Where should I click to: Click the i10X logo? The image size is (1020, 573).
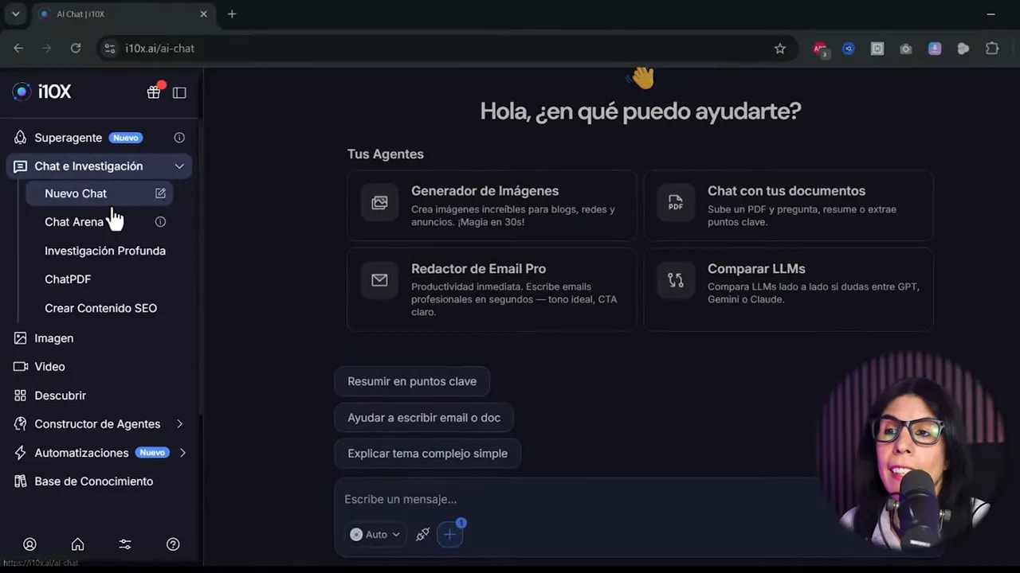tap(42, 92)
